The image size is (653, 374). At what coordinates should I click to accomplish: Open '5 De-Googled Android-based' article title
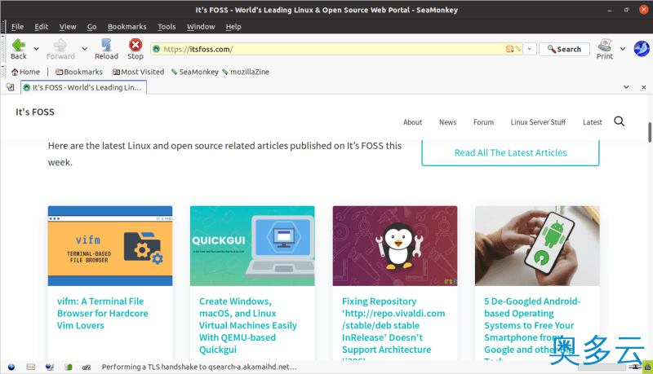pyautogui.click(x=532, y=328)
